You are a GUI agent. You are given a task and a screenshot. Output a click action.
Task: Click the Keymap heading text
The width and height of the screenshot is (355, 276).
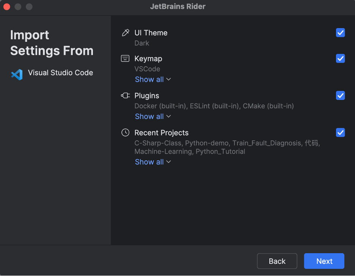148,59
